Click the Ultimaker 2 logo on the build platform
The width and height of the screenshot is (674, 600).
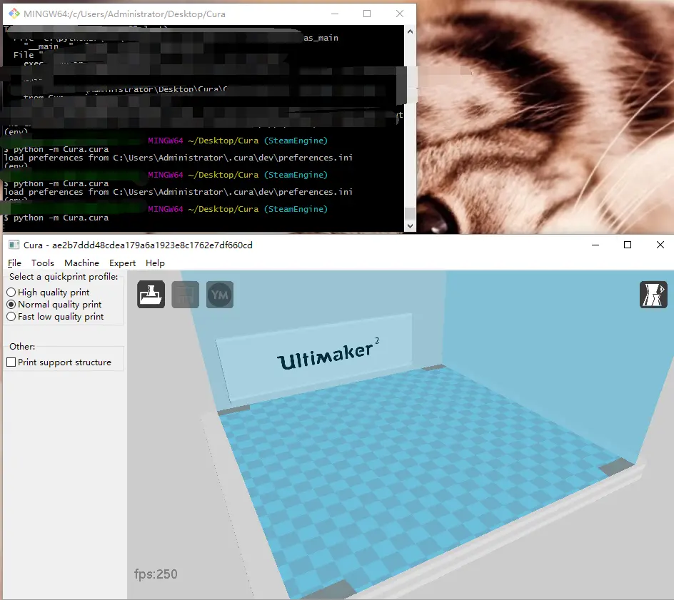point(328,355)
